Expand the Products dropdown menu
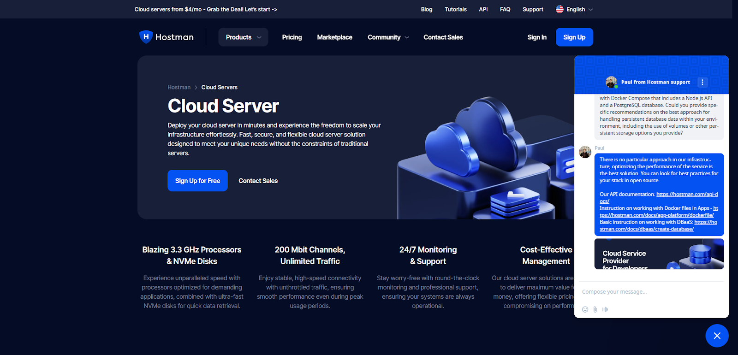Viewport: 738px width, 355px height. 243,37
